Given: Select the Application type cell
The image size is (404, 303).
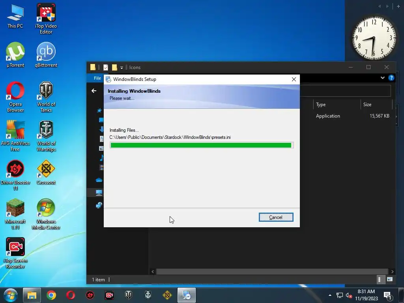Looking at the screenshot, I should (328, 116).
